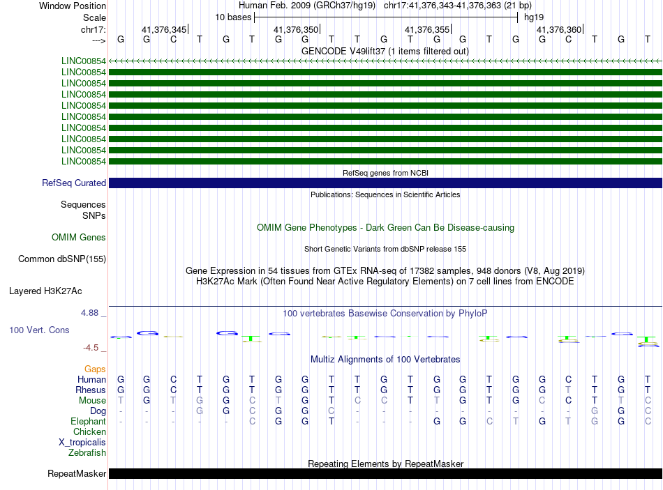Image resolution: width=663 pixels, height=490 pixels.
Task: Open 100 vertebrates Basewise Conservation by PhyloP title
Action: pyautogui.click(x=385, y=314)
